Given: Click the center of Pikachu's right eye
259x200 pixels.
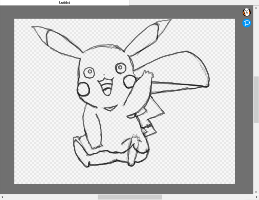Looking at the screenshot, I should [x=121, y=68].
